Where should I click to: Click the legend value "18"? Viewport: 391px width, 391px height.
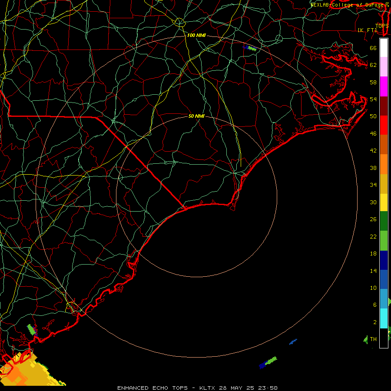[373, 254]
